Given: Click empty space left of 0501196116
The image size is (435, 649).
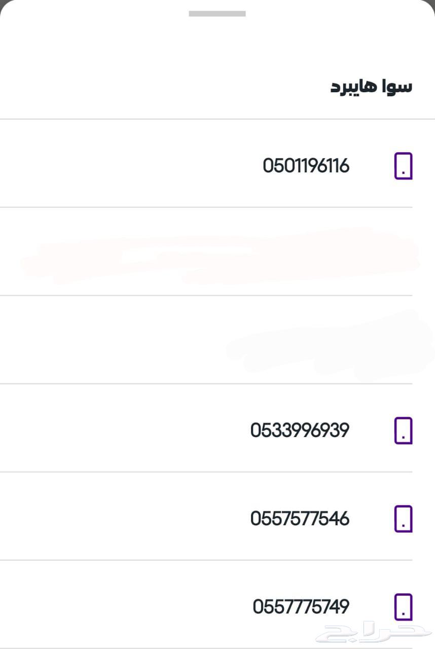Looking at the screenshot, I should tap(127, 166).
